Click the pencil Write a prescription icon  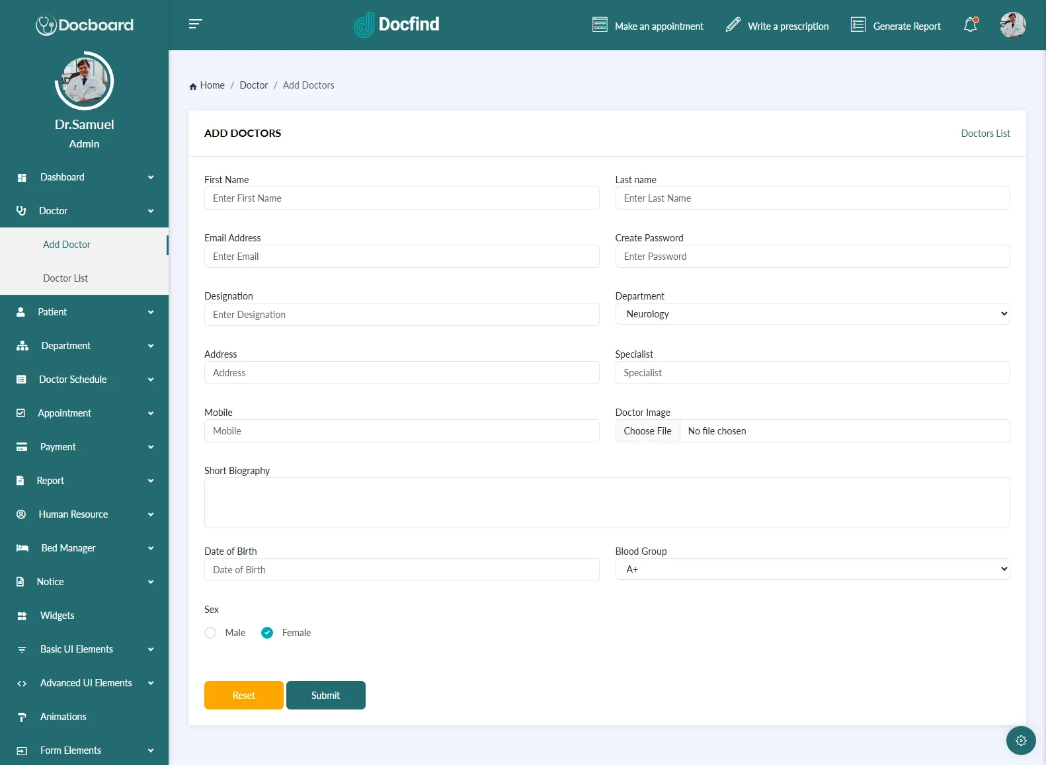click(x=733, y=25)
